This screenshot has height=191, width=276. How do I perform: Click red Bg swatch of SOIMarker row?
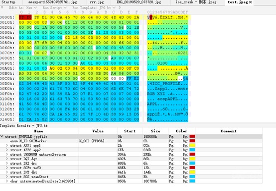click(x=192, y=141)
